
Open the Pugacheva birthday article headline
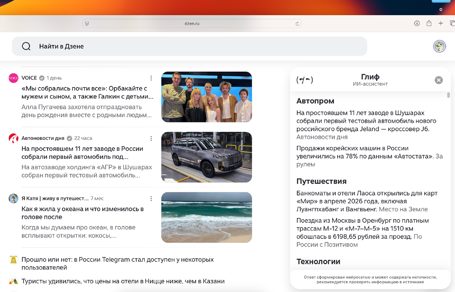click(88, 92)
